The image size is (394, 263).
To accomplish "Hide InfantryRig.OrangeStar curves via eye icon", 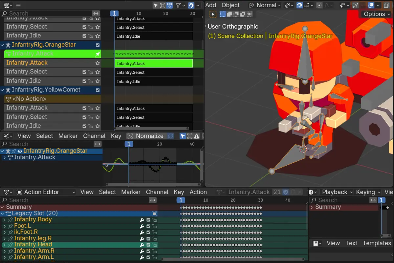I will click(x=20, y=151).
